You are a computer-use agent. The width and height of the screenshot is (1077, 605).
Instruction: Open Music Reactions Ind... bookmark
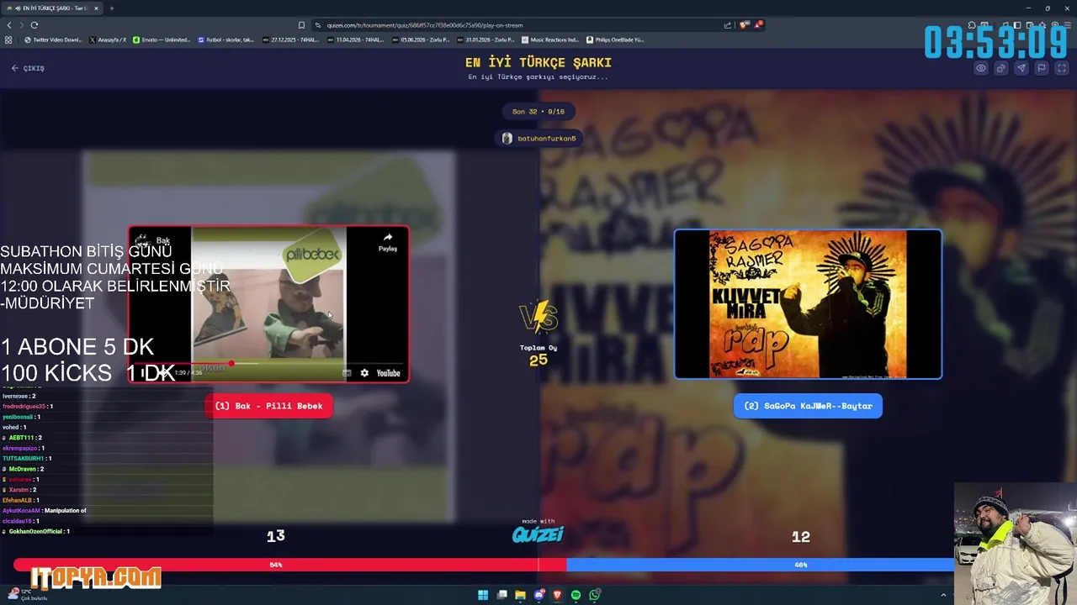click(550, 39)
